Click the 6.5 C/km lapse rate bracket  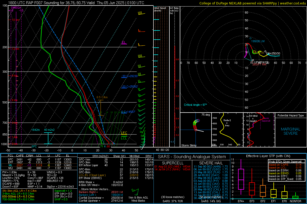(x=101, y=108)
